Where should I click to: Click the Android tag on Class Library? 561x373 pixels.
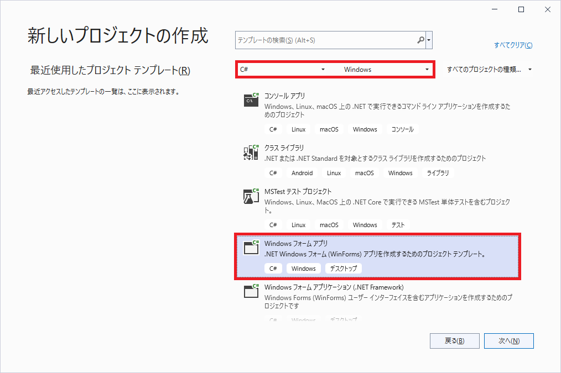tap(302, 173)
